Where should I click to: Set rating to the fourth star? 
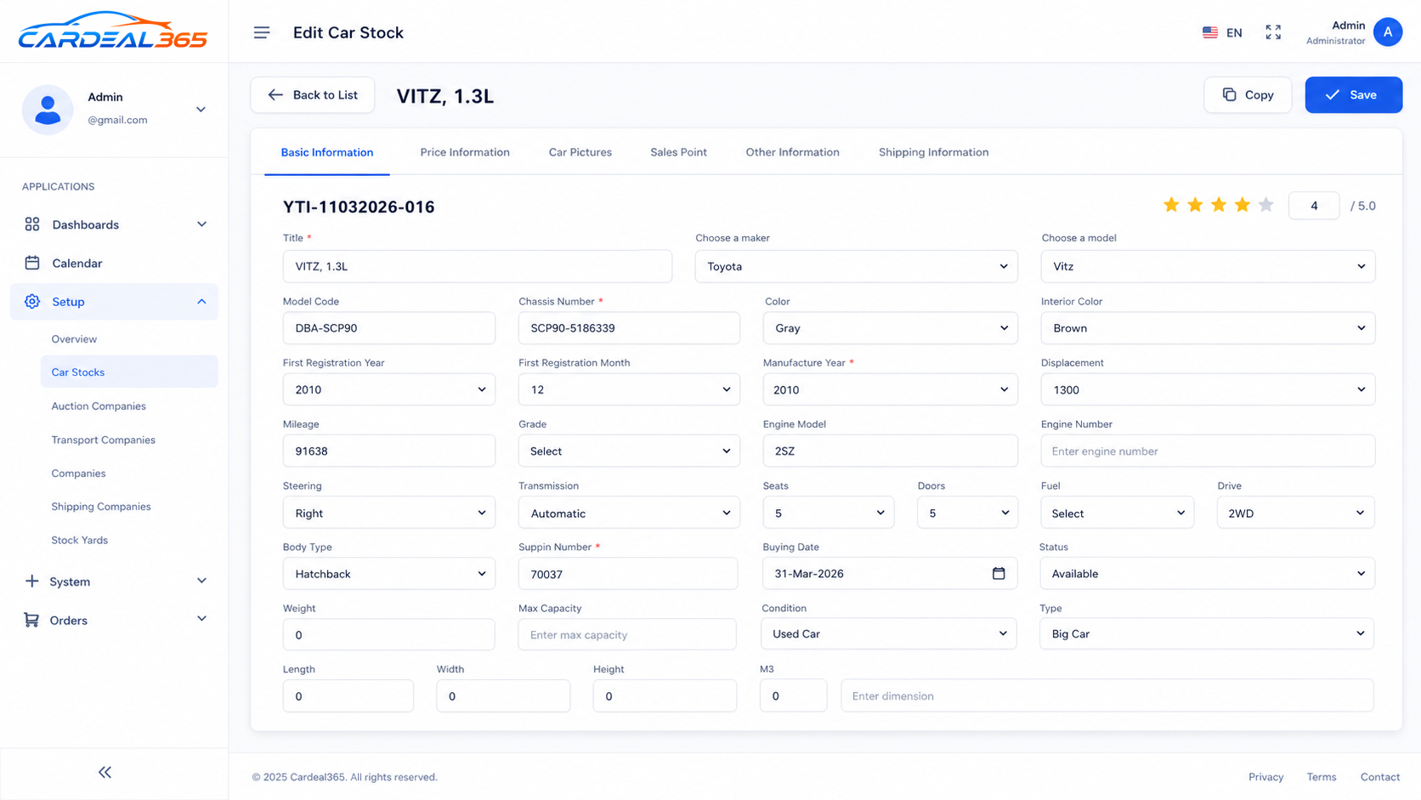[x=1243, y=205]
